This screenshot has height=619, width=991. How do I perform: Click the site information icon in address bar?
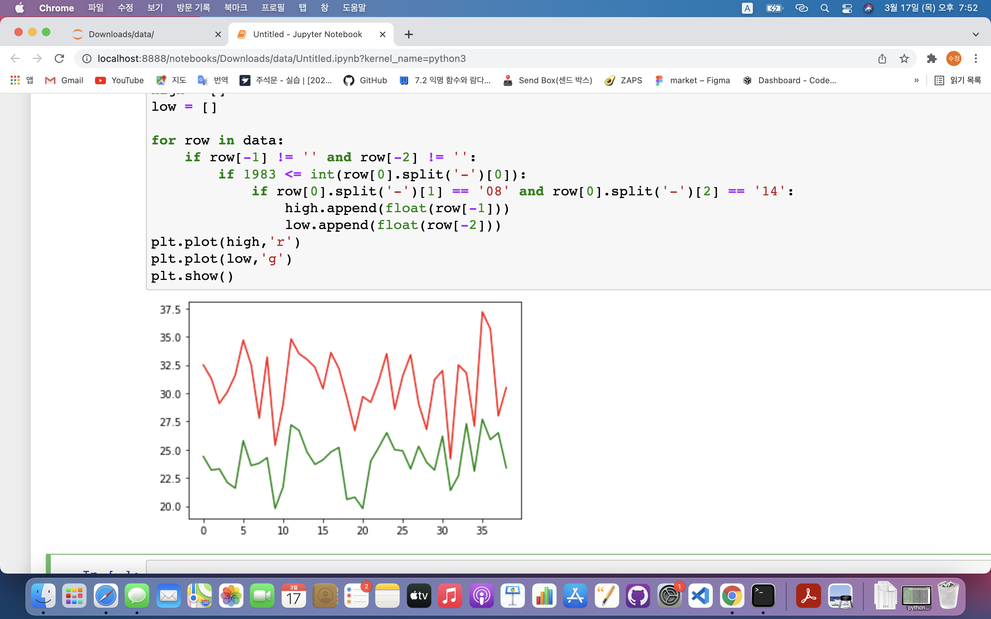point(87,58)
